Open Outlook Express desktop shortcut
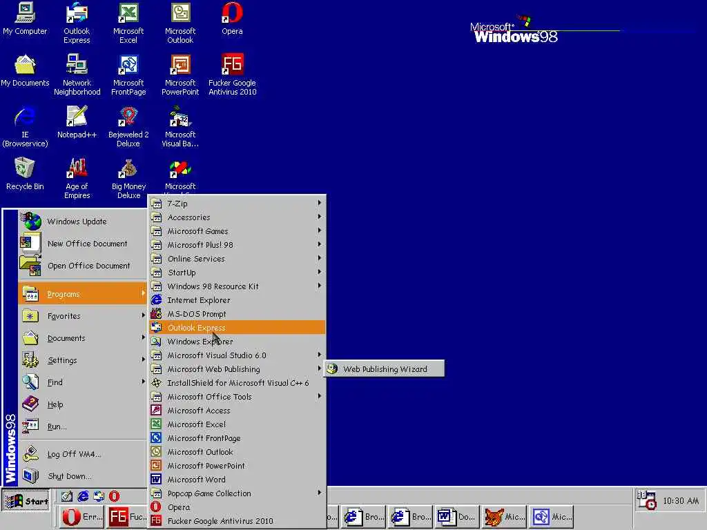 (x=77, y=23)
